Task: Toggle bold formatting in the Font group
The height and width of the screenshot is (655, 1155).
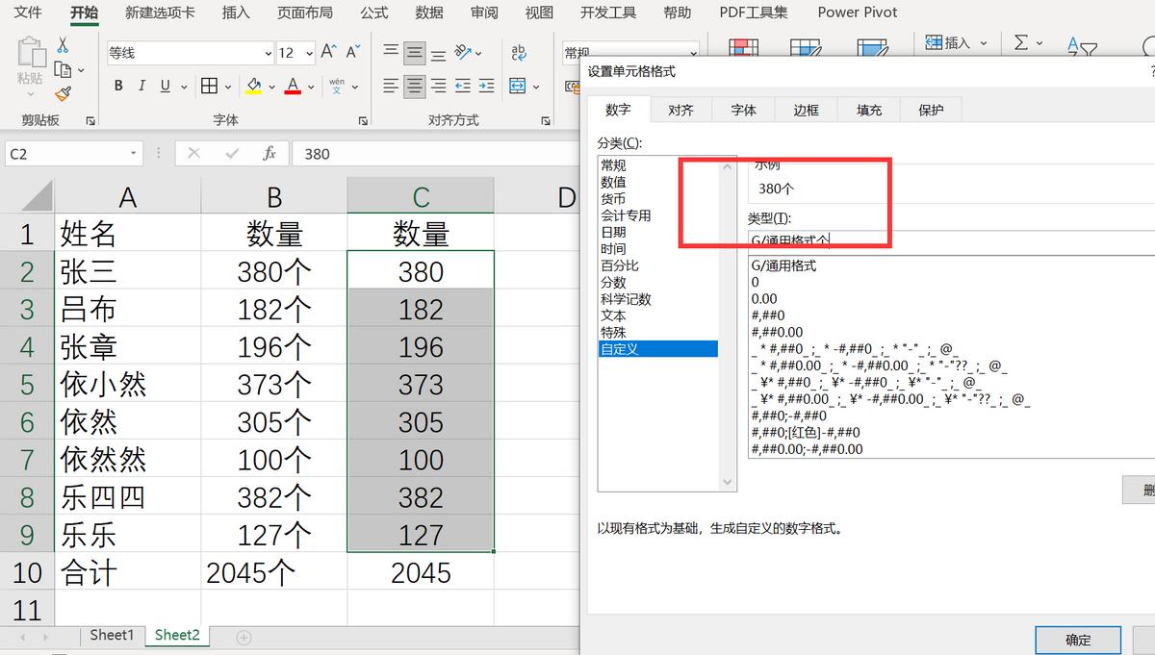Action: coord(118,86)
